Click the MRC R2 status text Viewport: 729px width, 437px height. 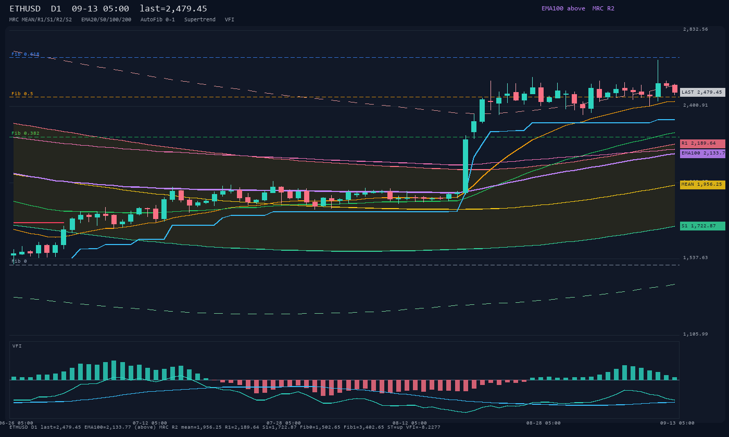point(604,8)
